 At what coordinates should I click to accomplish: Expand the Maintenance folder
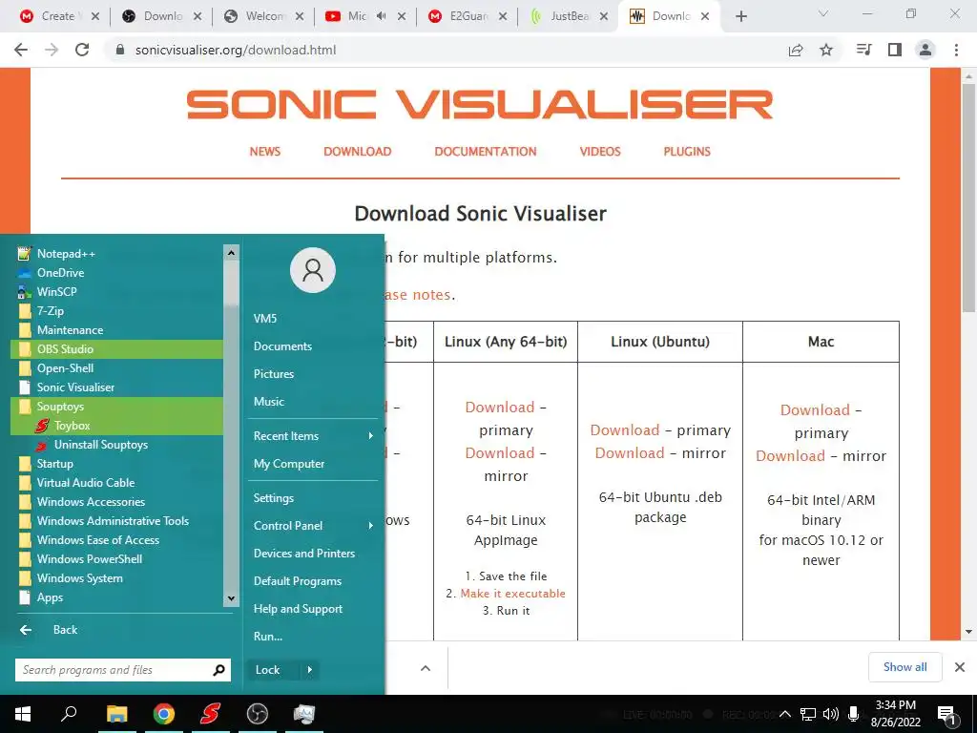(116, 329)
